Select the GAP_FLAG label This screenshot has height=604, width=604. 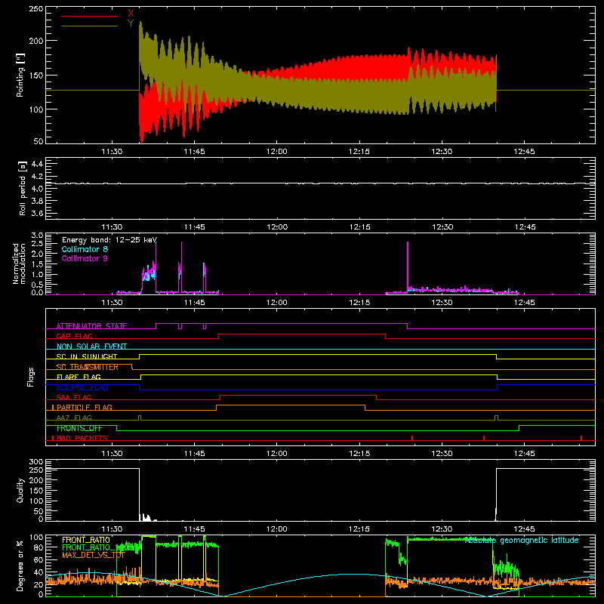[74, 336]
